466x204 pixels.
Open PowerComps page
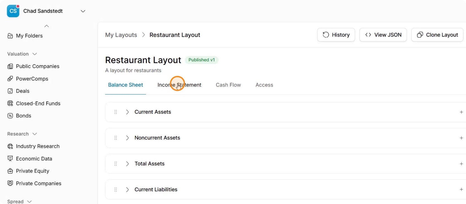[x=32, y=79]
